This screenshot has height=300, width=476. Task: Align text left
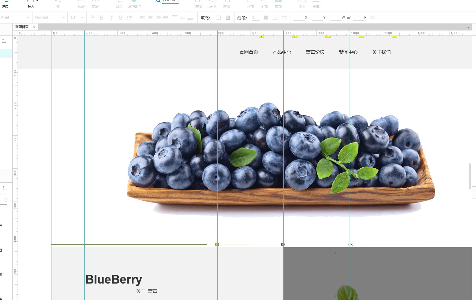pyautogui.click(x=143, y=18)
